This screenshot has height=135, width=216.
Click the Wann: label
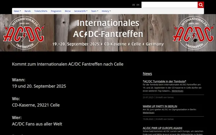click(x=19, y=80)
